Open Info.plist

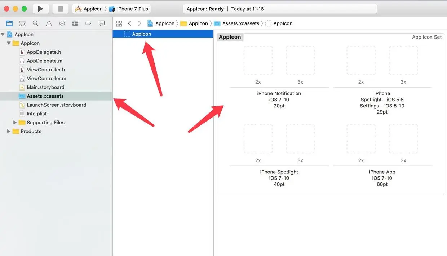(x=36, y=114)
